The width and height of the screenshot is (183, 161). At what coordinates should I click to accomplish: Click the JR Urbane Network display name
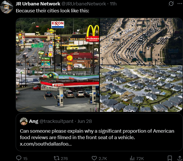coord(38,4)
